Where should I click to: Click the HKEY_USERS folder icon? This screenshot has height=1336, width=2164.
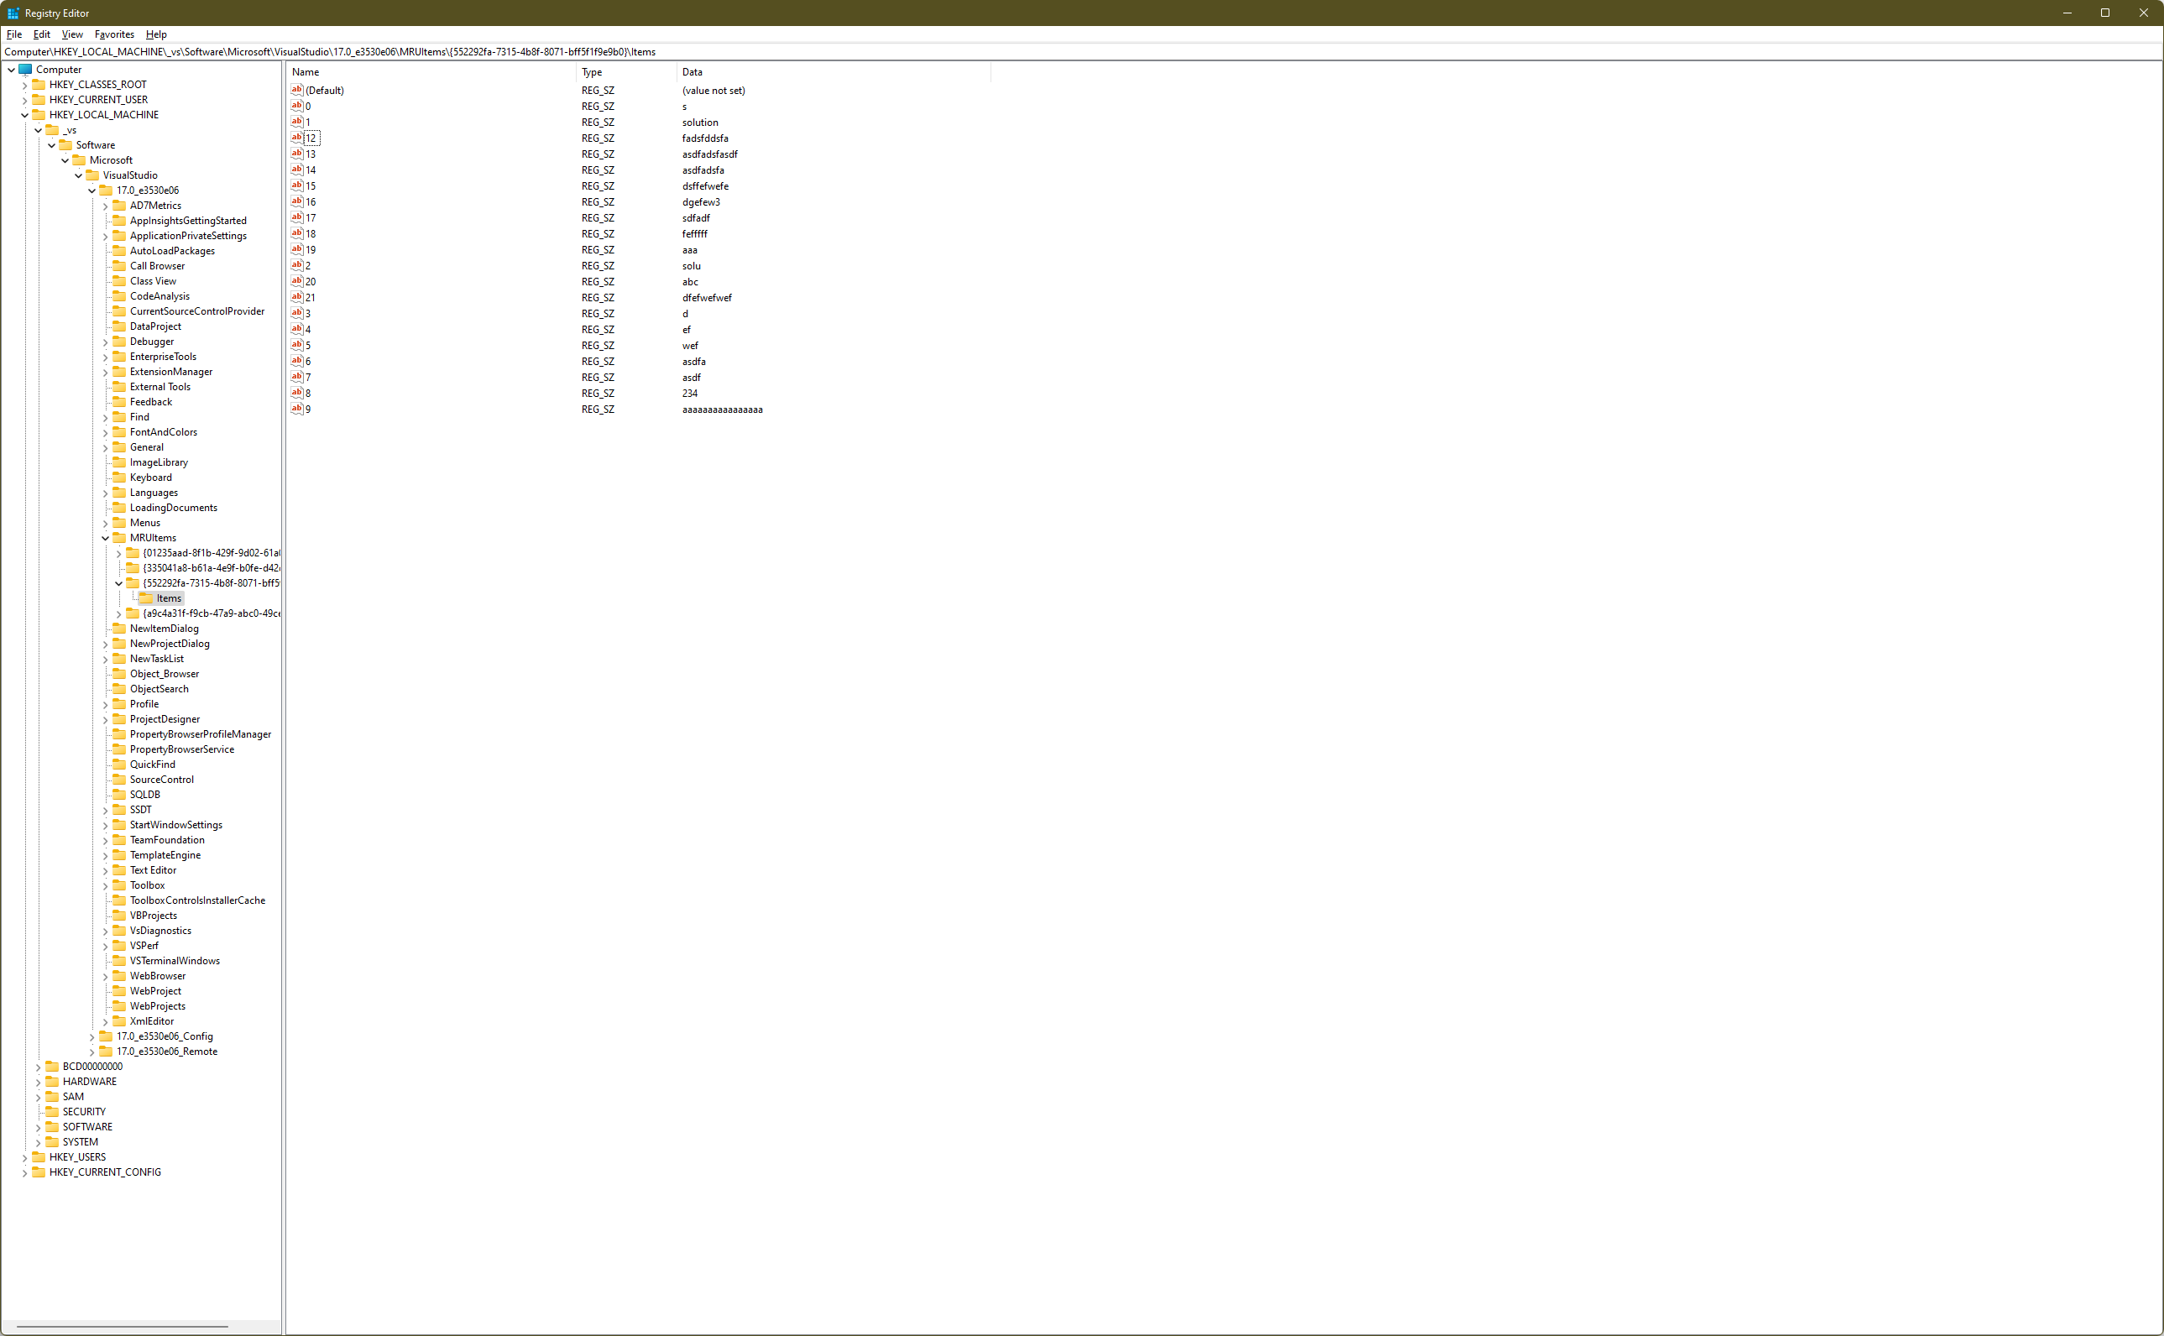[x=39, y=1156]
